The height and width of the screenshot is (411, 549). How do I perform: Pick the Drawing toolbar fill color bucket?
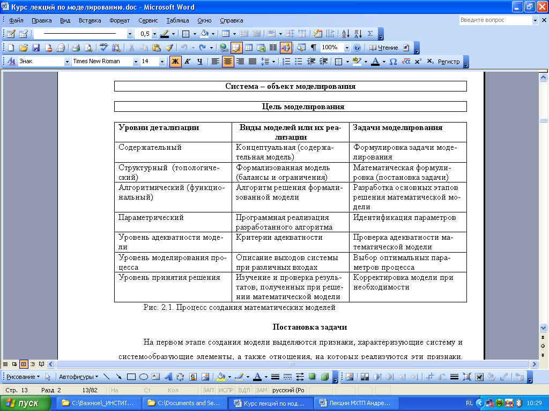tap(221, 377)
